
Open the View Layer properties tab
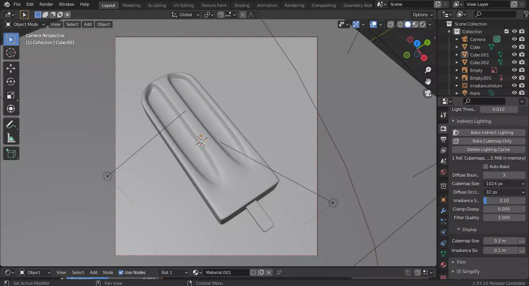point(443,150)
